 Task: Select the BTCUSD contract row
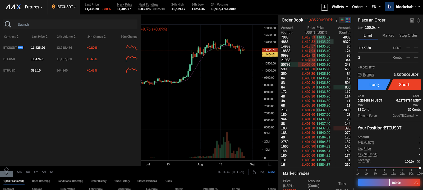pos(70,59)
